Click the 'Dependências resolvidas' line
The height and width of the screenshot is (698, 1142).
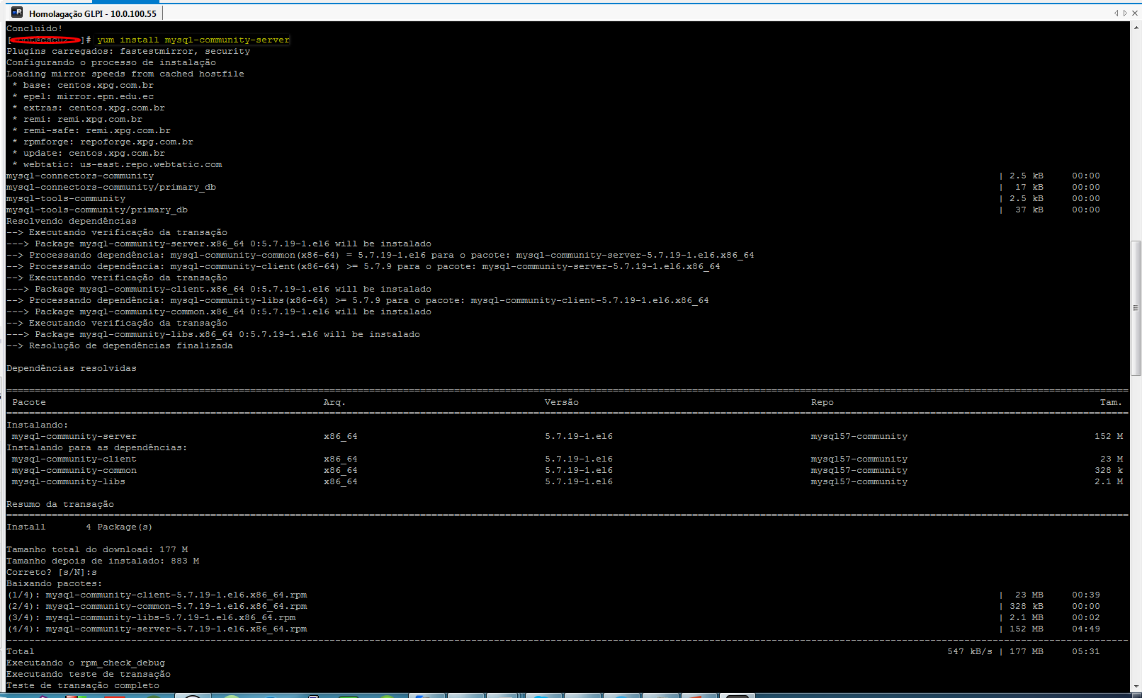pos(72,368)
